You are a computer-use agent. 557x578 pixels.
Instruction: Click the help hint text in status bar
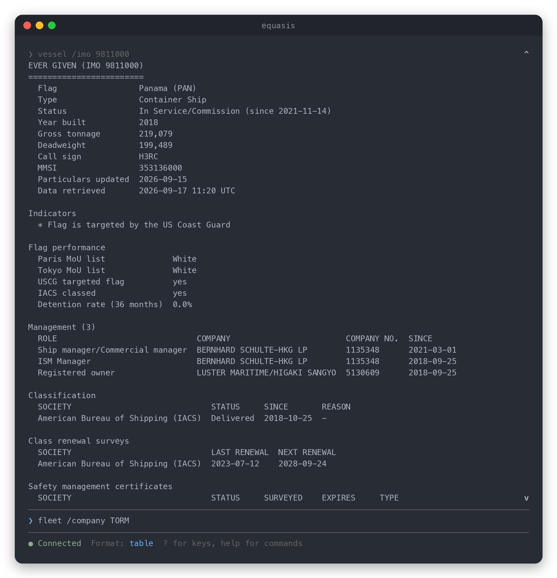tap(233, 544)
